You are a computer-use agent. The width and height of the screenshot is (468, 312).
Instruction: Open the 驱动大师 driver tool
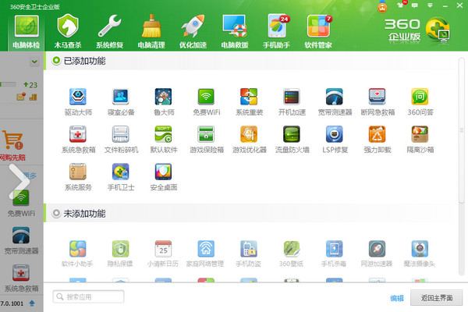pos(78,98)
